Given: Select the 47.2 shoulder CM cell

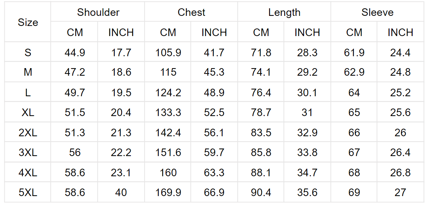Looking at the screenshot, I should 75,72.
